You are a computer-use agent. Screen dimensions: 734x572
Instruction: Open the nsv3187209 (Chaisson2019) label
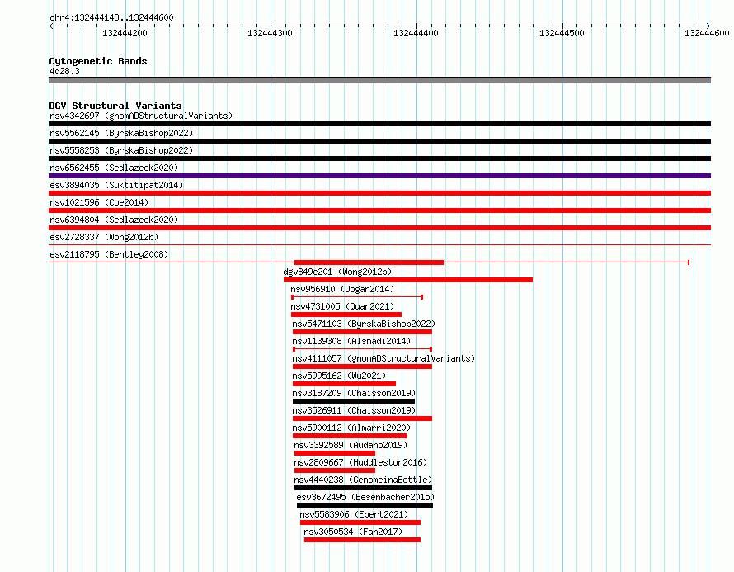click(x=354, y=393)
